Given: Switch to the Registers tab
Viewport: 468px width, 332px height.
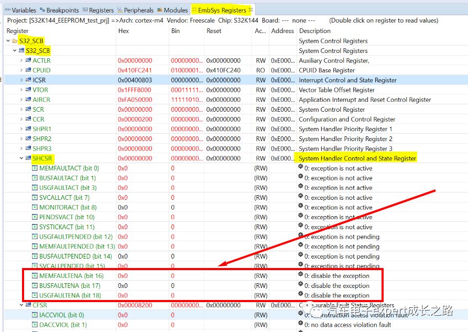Looking at the screenshot, I should (x=98, y=10).
